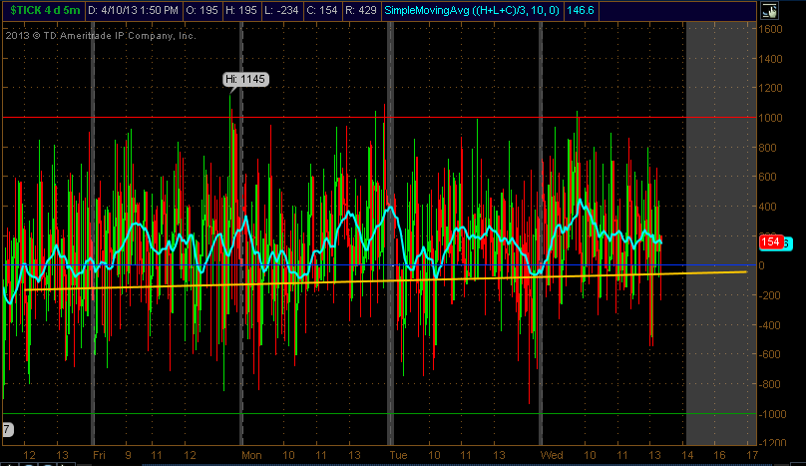Click the 'R: 429' range value
The width and height of the screenshot is (806, 466).
point(361,10)
